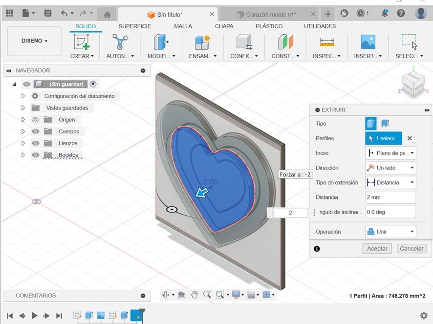Open the Dirección dropdown showing Un lado
The image size is (433, 324).
[x=390, y=168]
